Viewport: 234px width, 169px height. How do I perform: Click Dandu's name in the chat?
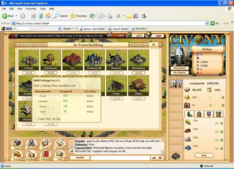point(80,141)
